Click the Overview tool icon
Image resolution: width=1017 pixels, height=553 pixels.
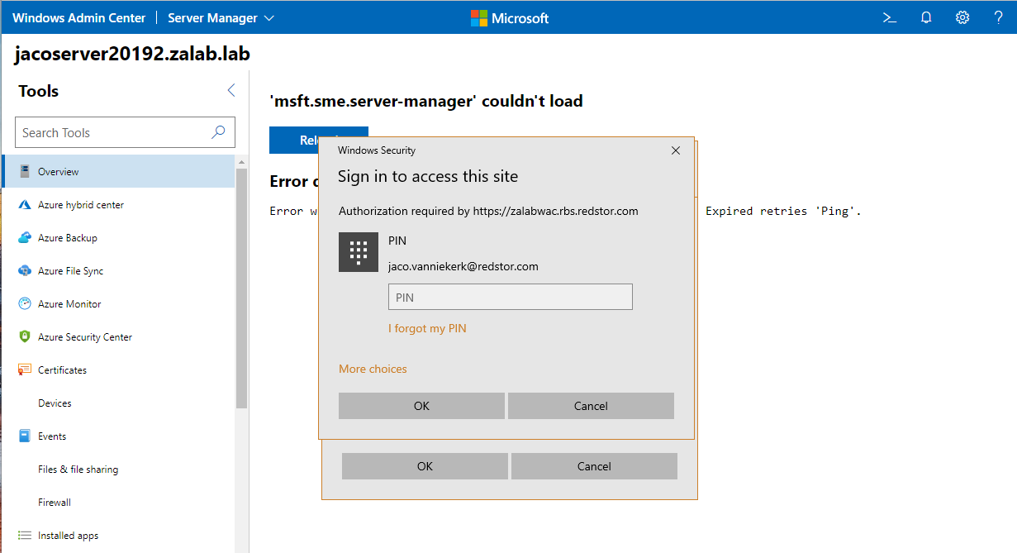24,172
